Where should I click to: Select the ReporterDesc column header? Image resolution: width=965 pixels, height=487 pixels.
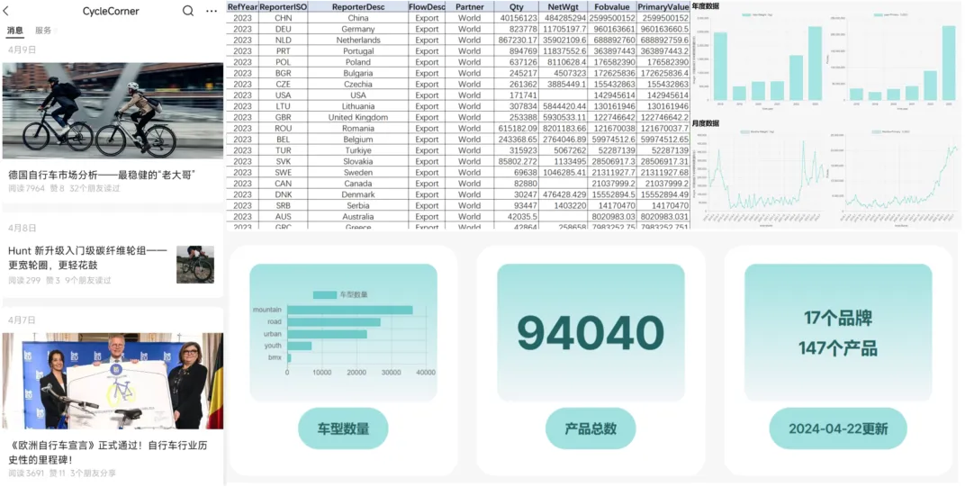pos(358,7)
